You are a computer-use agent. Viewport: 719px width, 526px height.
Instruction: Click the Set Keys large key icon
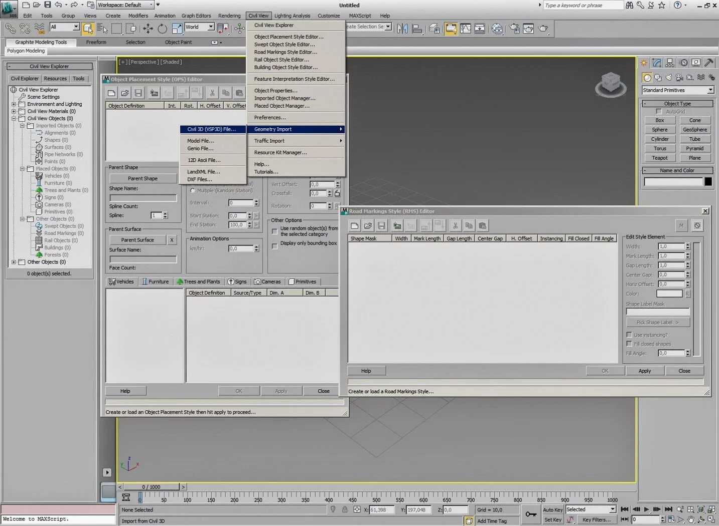(530, 514)
